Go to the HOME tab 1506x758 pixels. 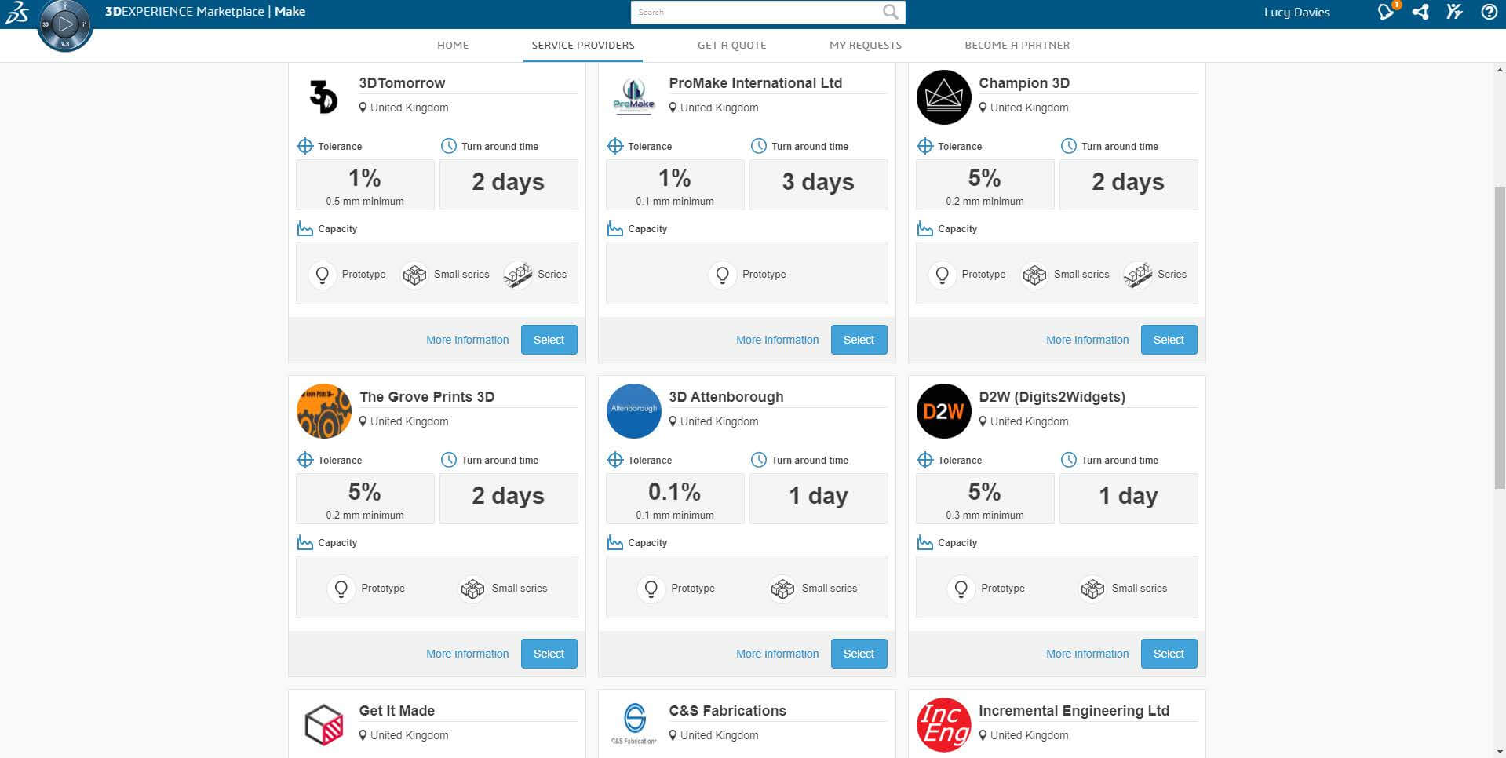(453, 45)
